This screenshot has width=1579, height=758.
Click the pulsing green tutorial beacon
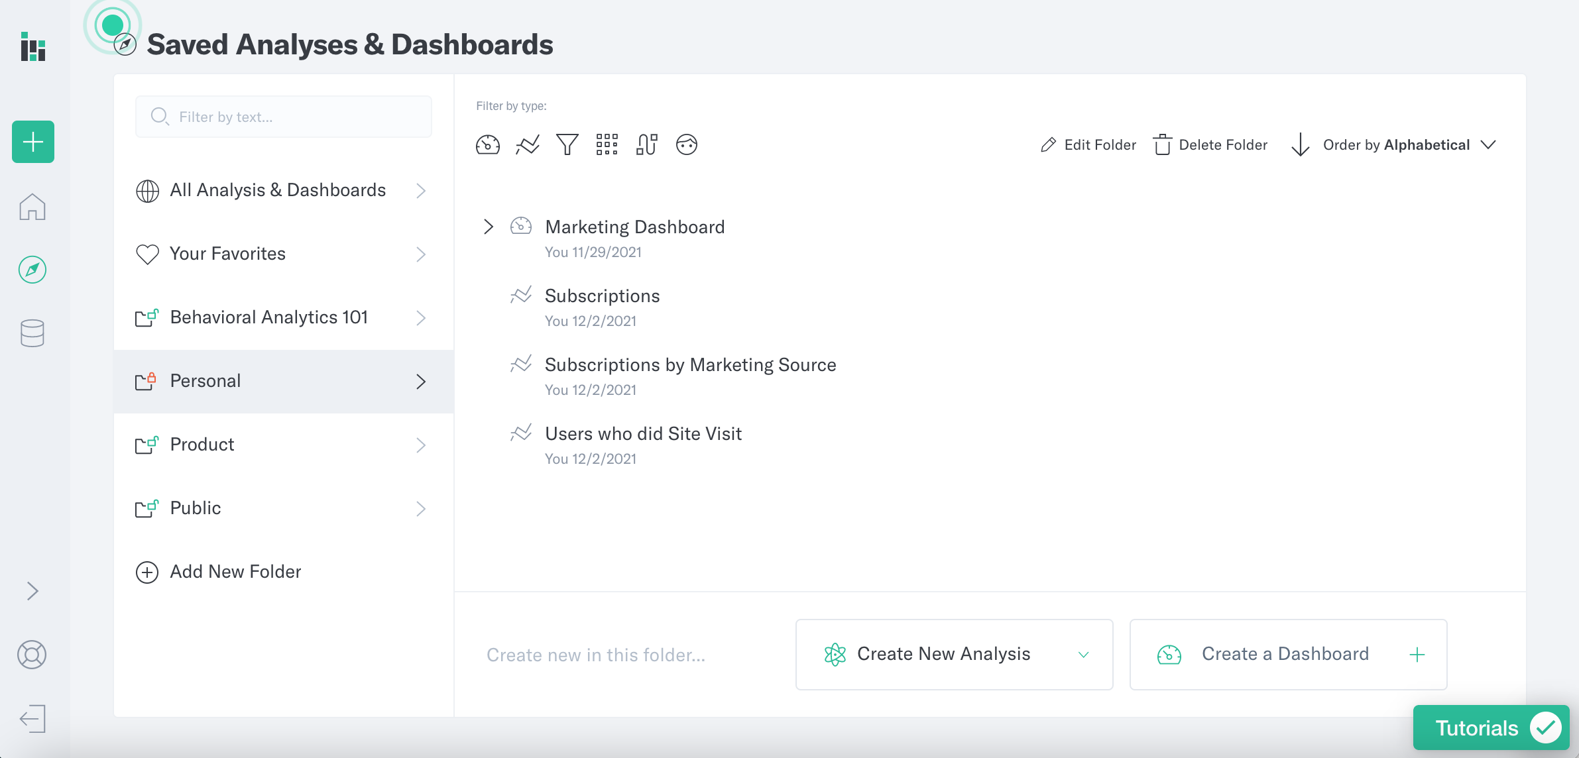point(112,25)
